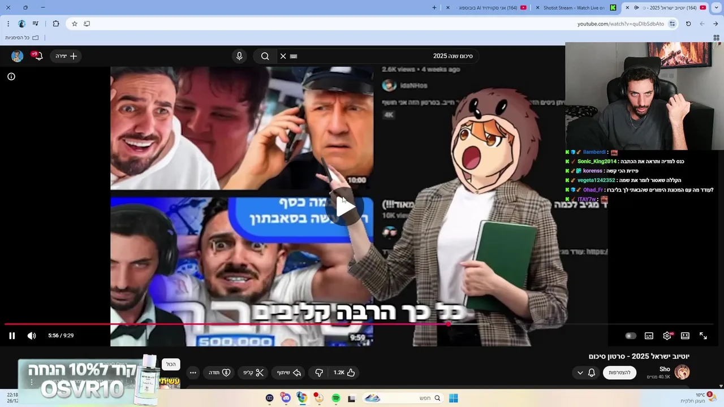The height and width of the screenshot is (407, 724).
Task: Start voice search with the microphone
Action: point(239,56)
